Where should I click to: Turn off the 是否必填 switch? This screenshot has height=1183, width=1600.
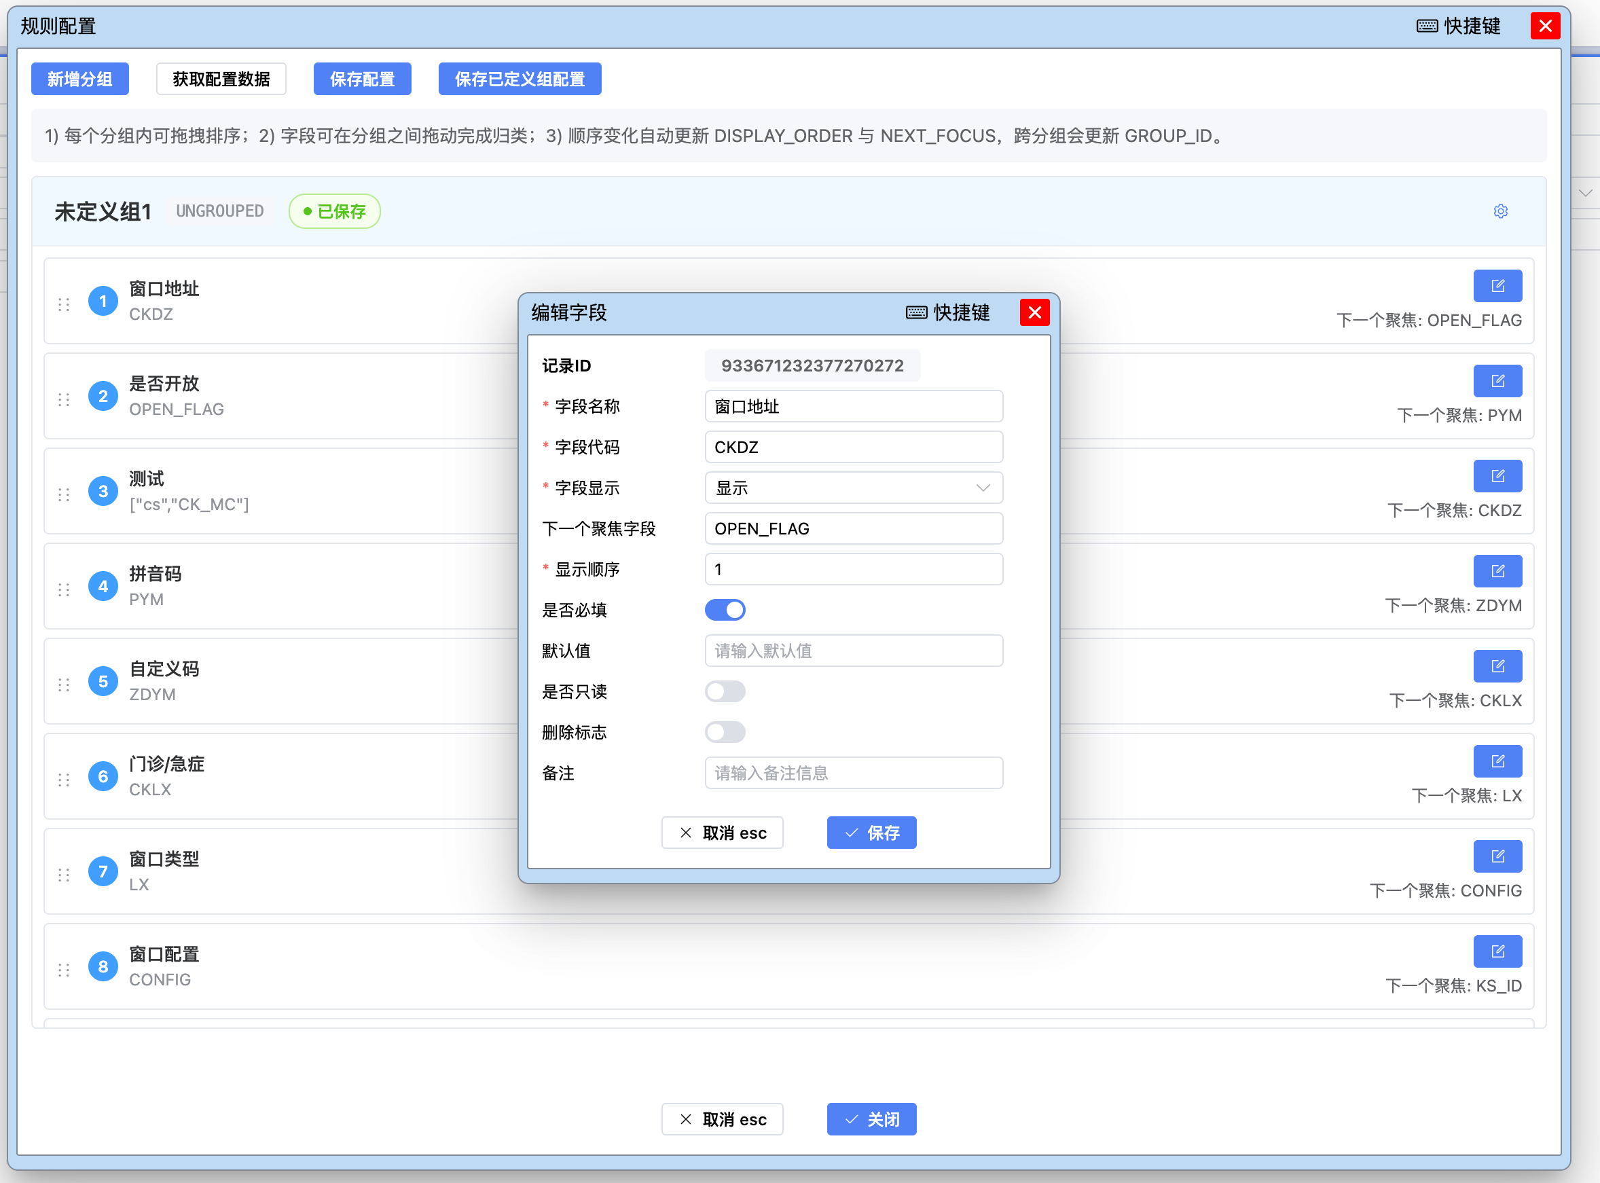pos(725,610)
